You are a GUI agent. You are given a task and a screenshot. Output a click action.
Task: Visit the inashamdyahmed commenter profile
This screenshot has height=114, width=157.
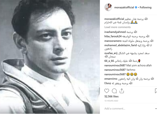point(115,32)
